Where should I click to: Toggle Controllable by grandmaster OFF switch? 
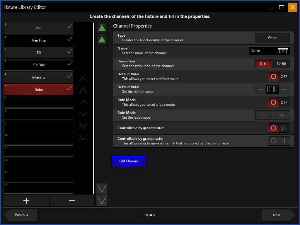(279, 128)
